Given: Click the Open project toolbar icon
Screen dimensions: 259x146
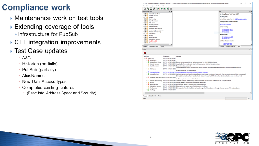Looking at the screenshot, I should (148, 9).
